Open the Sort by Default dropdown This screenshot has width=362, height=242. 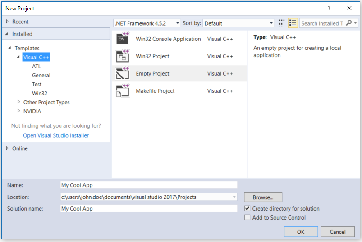(238, 23)
